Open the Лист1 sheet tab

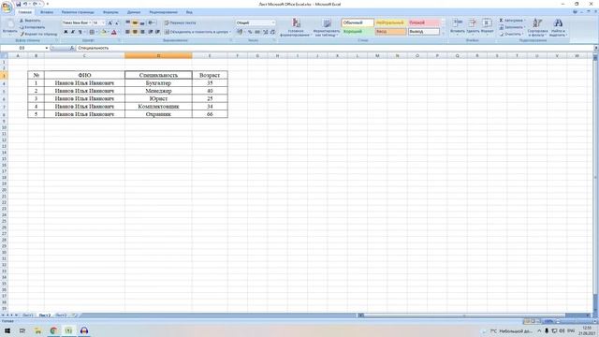28,315
